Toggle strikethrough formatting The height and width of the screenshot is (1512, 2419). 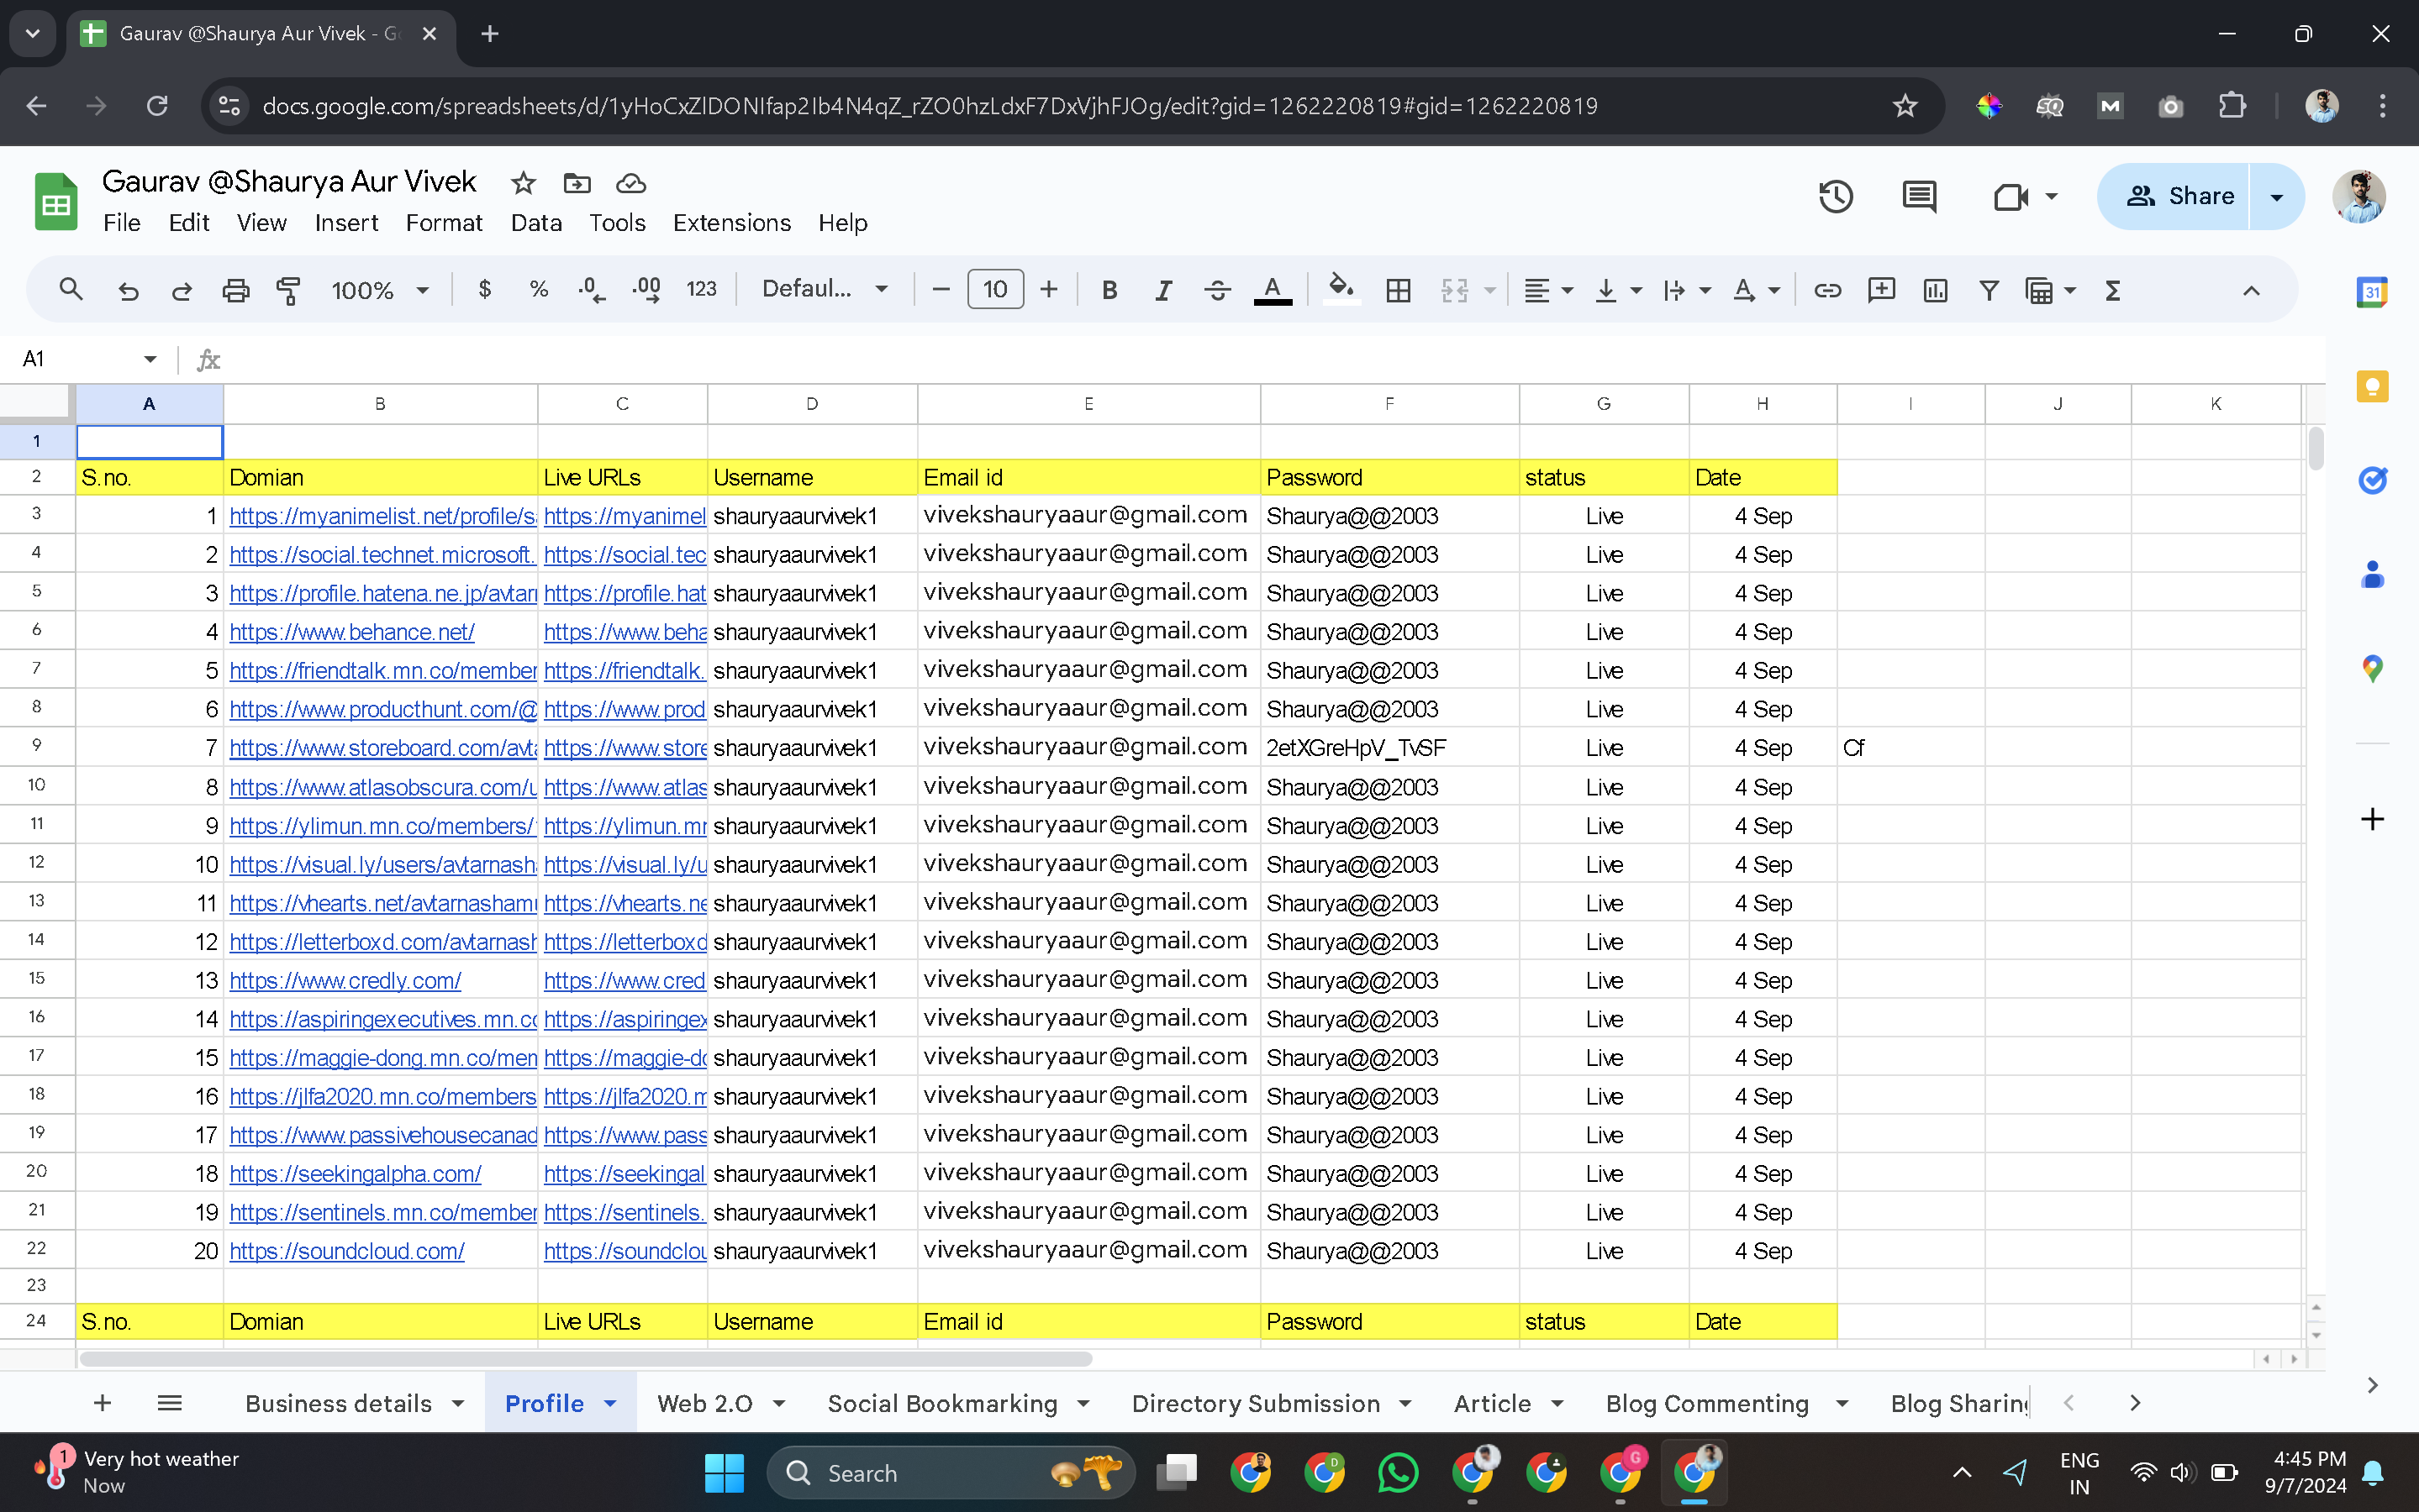click(x=1216, y=290)
